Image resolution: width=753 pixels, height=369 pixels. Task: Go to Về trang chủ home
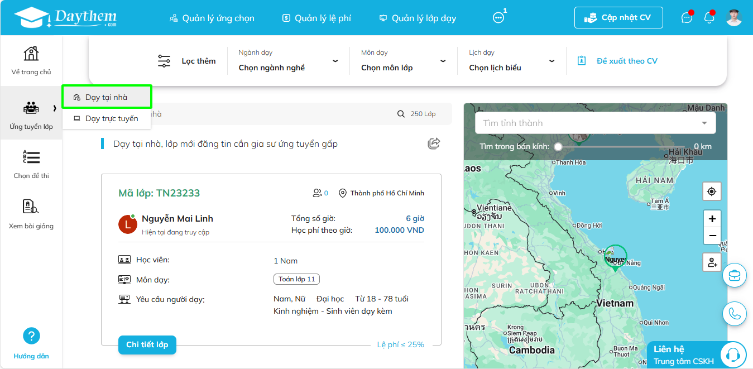pos(31,60)
